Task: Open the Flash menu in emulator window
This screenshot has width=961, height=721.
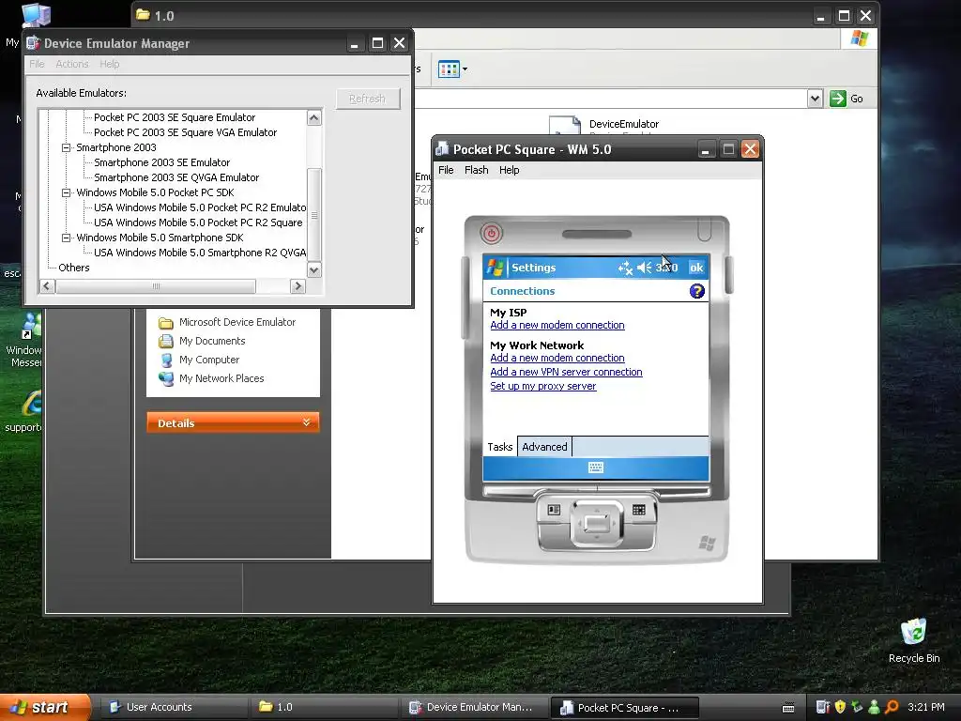Action: point(476,170)
